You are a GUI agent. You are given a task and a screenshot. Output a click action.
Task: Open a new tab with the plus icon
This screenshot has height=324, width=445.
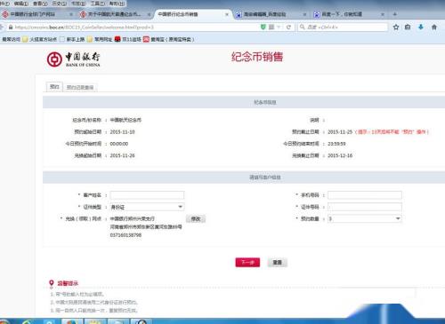pyautogui.click(x=394, y=14)
